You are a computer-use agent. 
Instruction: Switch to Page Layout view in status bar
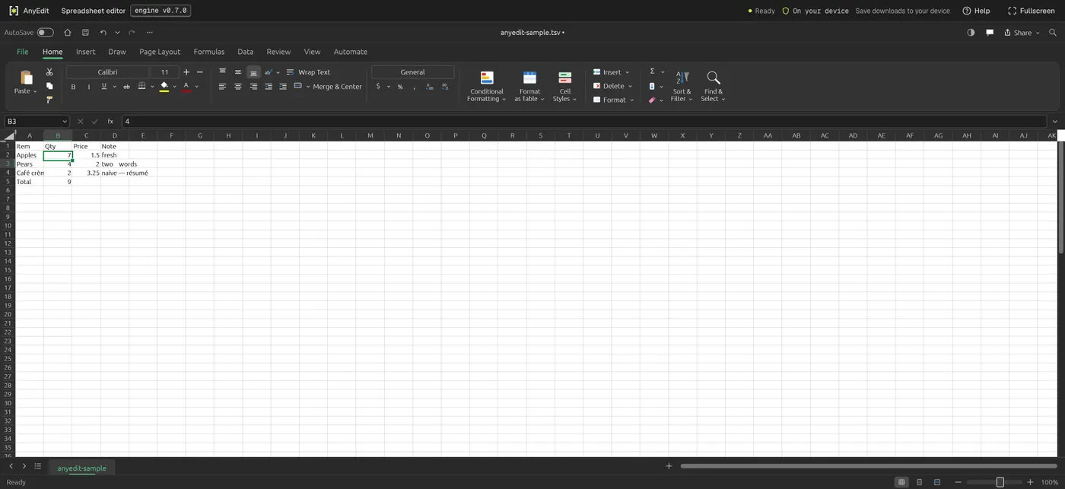[x=920, y=482]
